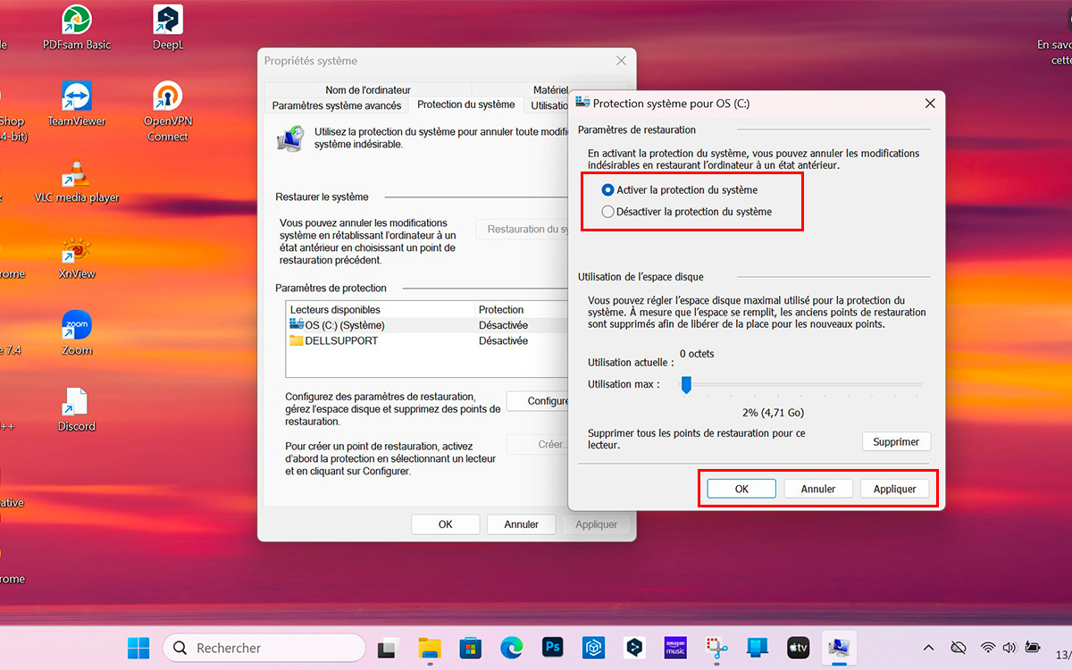Screen dimensions: 1072x670
Task: Start a Zoom meeting from the desktop icon
Action: coord(76,326)
